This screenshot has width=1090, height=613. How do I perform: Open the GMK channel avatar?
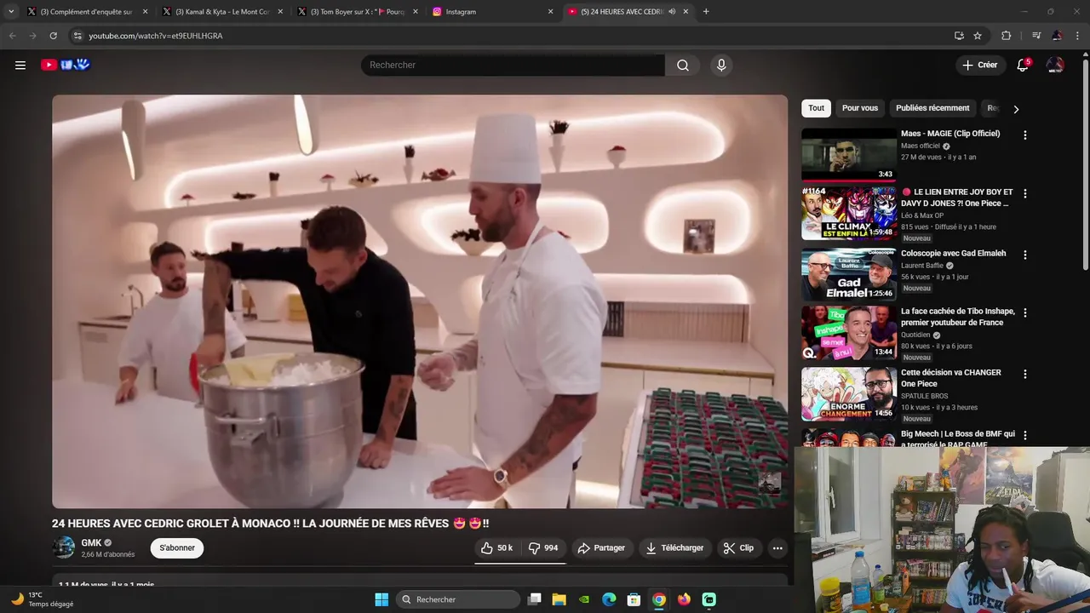(64, 547)
